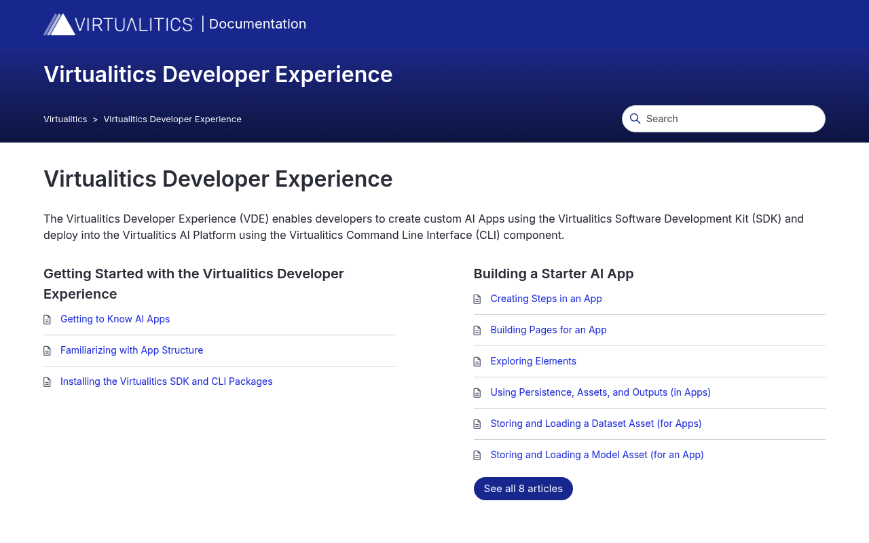The height and width of the screenshot is (543, 869).
Task: Click document icon beside Storing and Loading a Model Asset
Action: [x=477, y=455]
